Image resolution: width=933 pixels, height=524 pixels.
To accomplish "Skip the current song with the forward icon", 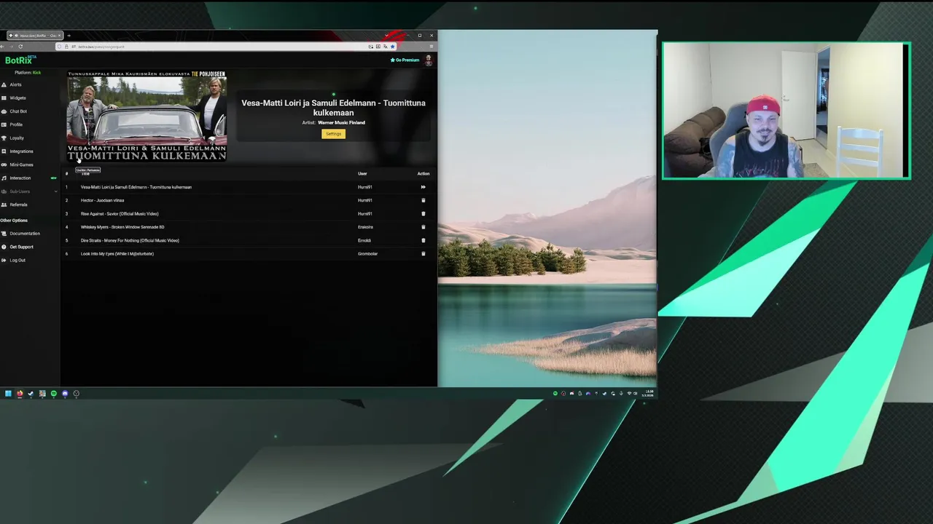I will (x=423, y=187).
